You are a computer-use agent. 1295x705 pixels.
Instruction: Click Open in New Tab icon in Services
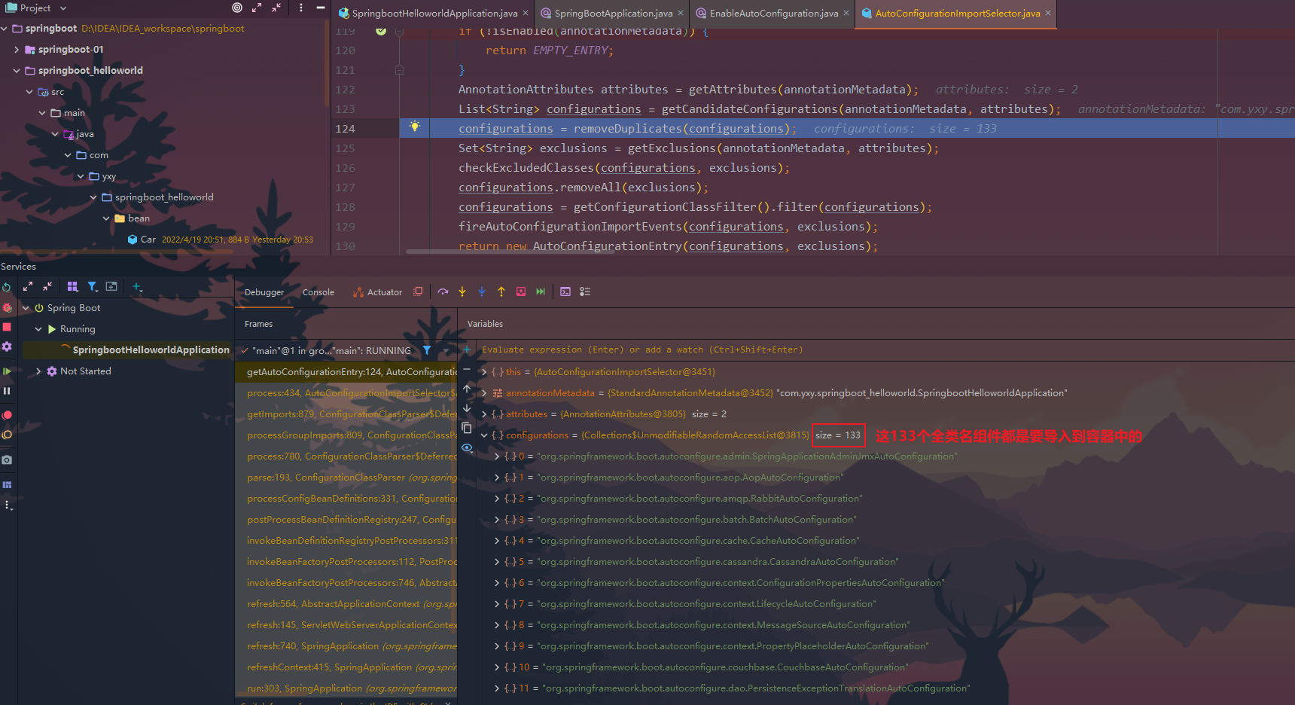click(x=111, y=286)
